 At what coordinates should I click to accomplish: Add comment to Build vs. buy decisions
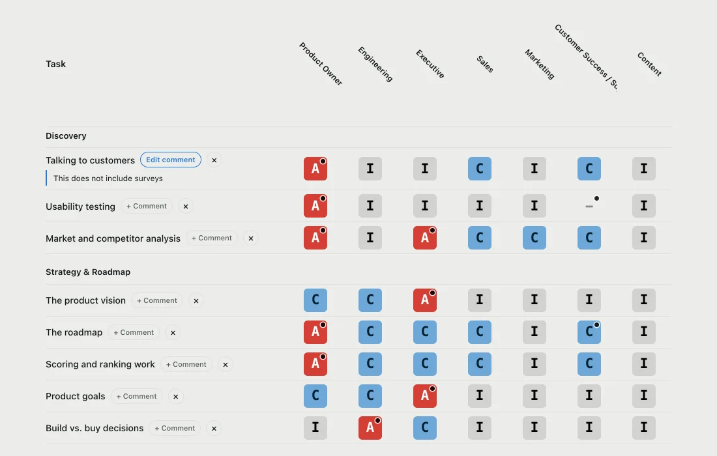pyautogui.click(x=175, y=429)
